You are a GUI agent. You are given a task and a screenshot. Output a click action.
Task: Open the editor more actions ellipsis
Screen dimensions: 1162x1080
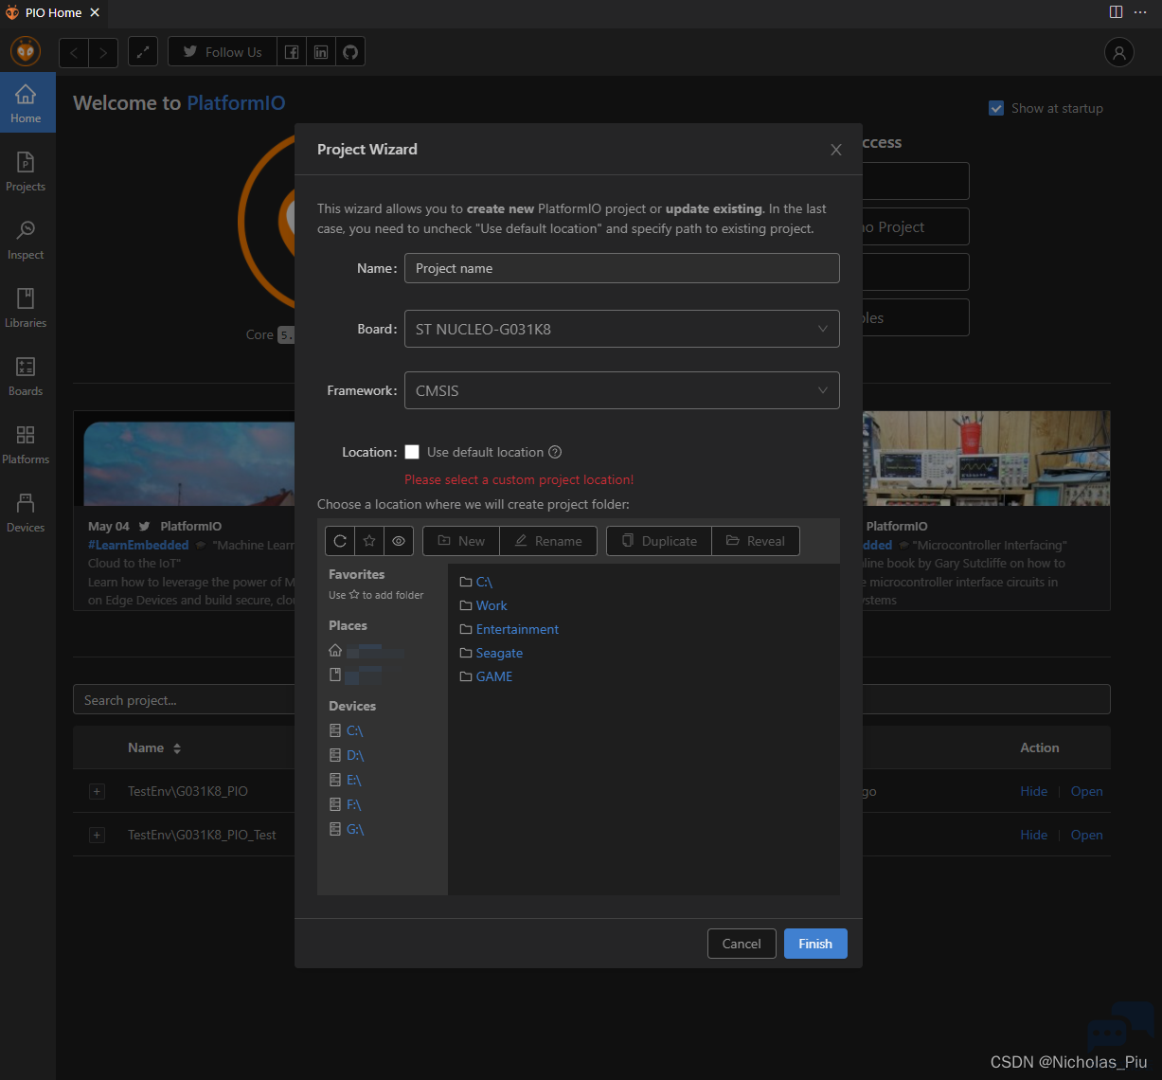tap(1140, 12)
